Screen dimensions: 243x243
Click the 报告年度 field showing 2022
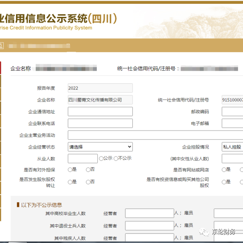pyautogui.click(x=100, y=88)
